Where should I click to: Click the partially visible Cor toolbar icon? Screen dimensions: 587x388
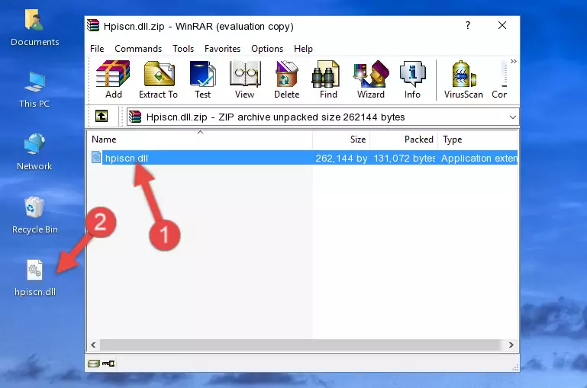(x=500, y=79)
